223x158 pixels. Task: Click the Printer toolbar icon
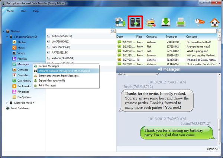click(181, 22)
